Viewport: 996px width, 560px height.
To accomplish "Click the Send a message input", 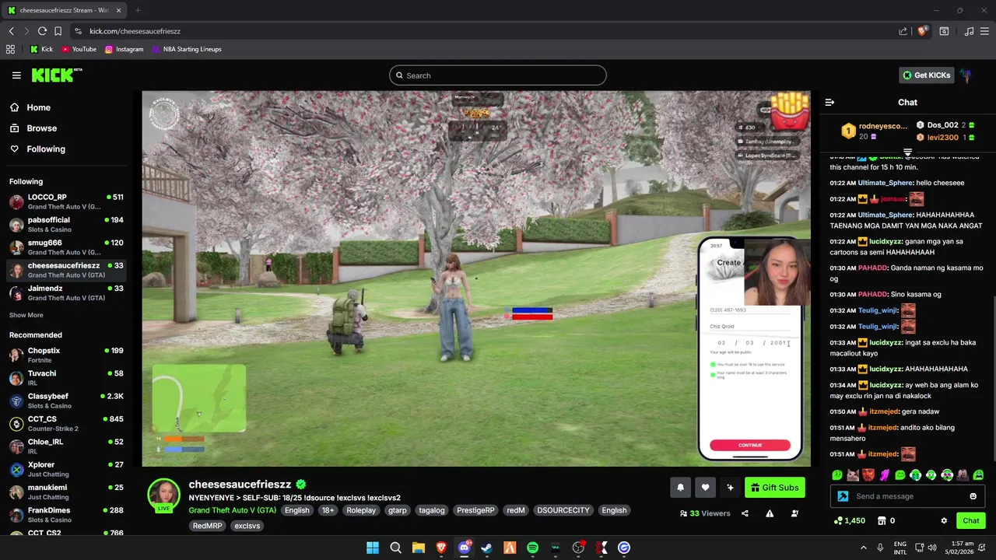I will (x=907, y=496).
